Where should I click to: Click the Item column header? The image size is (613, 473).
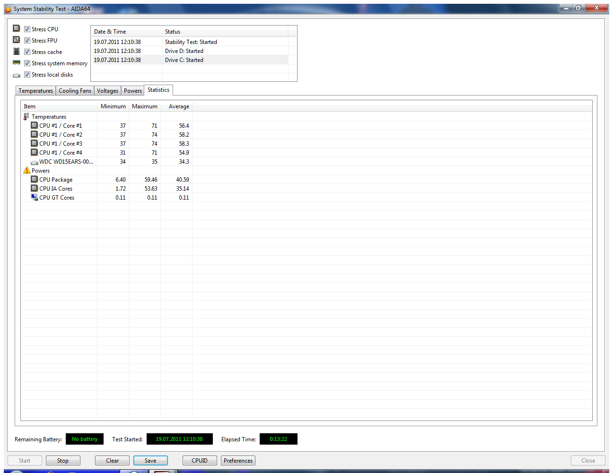click(59, 106)
